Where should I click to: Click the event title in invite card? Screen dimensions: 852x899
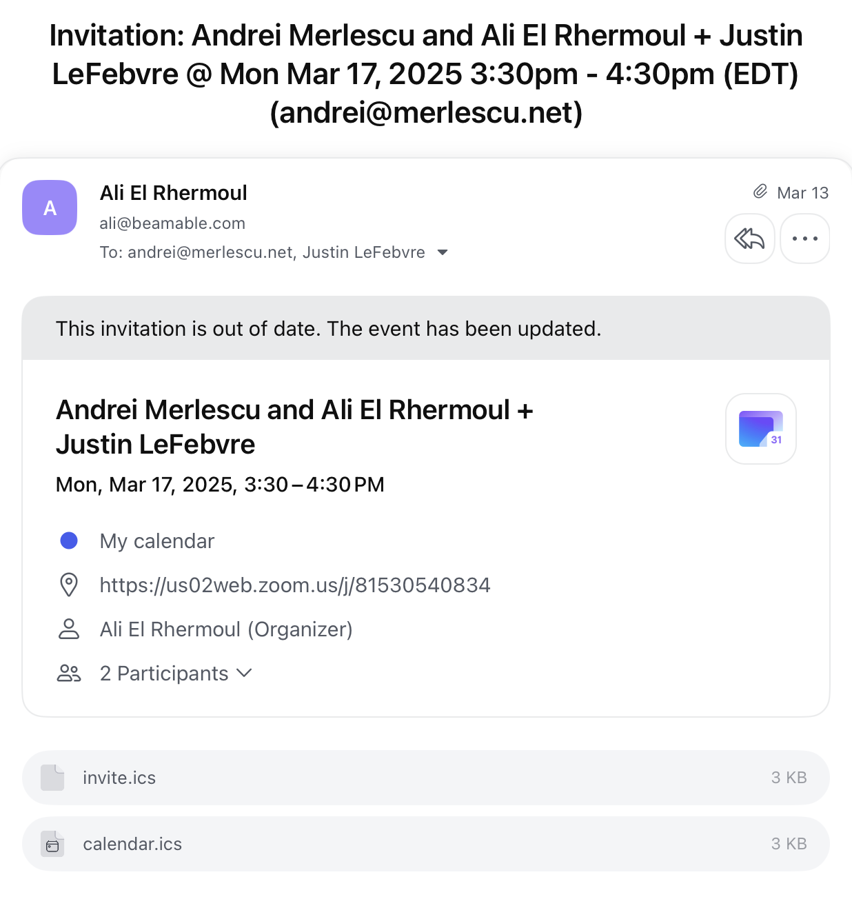(294, 427)
